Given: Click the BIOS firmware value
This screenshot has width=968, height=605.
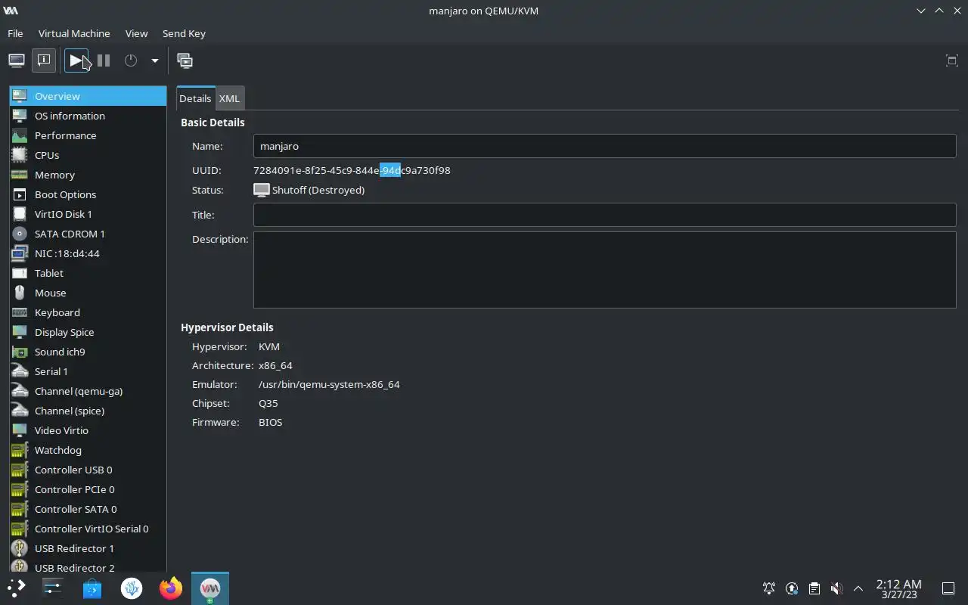Looking at the screenshot, I should pyautogui.click(x=270, y=422).
